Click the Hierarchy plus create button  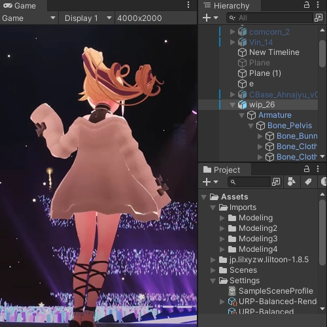pos(207,18)
